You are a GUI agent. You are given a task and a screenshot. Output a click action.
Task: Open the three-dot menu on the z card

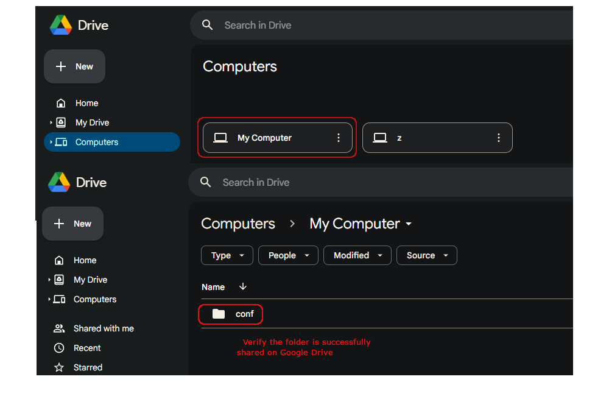tap(499, 138)
